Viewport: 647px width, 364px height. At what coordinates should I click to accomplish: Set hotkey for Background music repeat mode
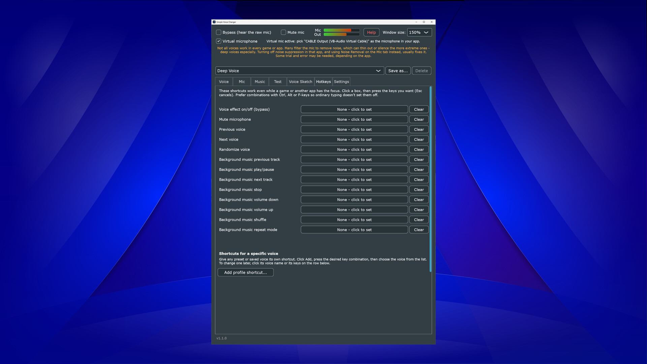coord(354,230)
